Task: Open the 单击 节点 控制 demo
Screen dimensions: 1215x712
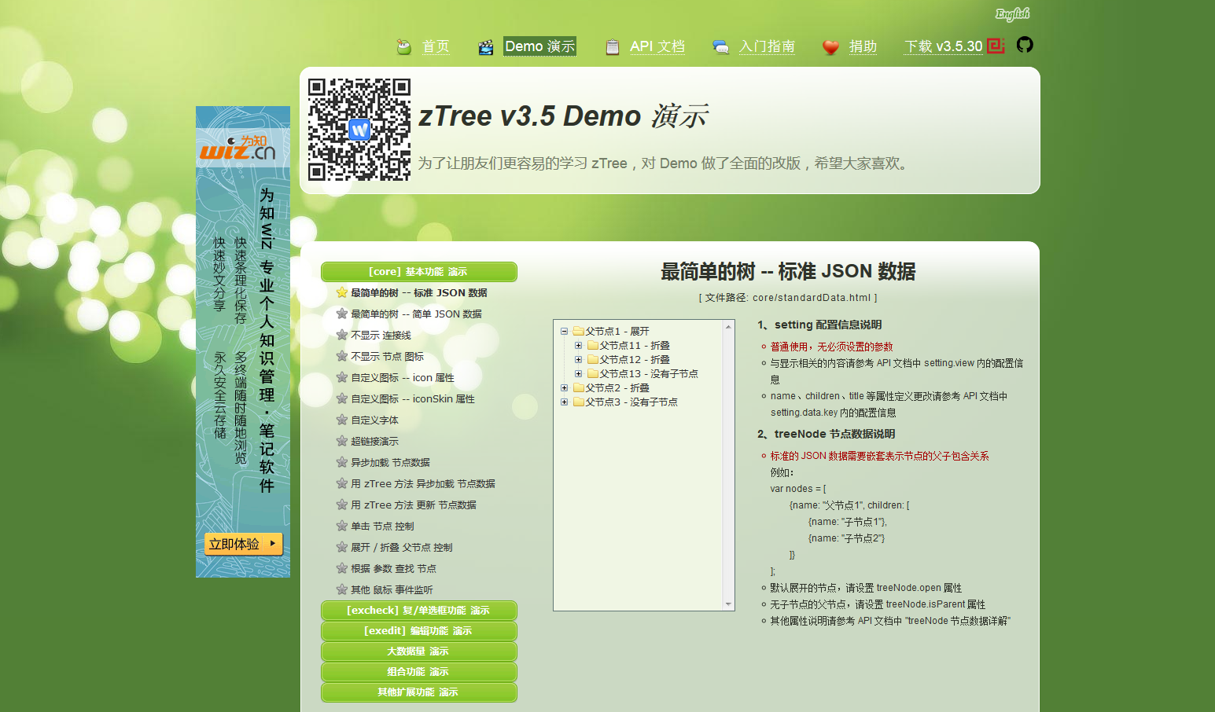Action: [382, 527]
